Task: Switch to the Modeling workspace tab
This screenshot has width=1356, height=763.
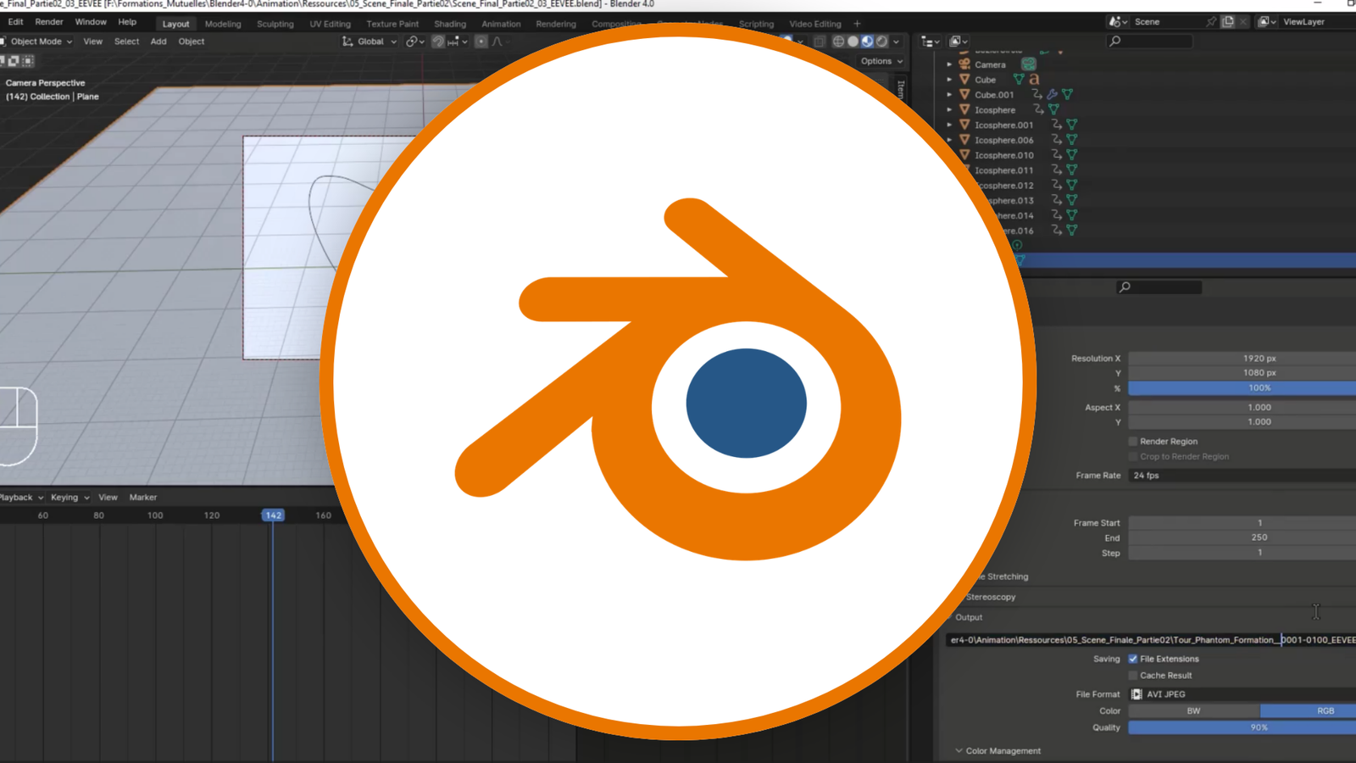Action: [x=223, y=24]
